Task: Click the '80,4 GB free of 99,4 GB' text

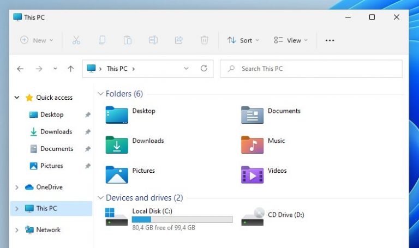Action: [164, 228]
